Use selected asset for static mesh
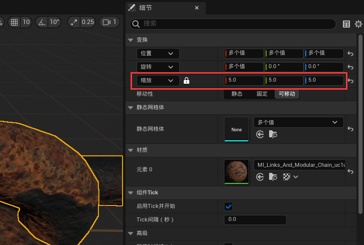This screenshot has height=245, width=364. 260,134
